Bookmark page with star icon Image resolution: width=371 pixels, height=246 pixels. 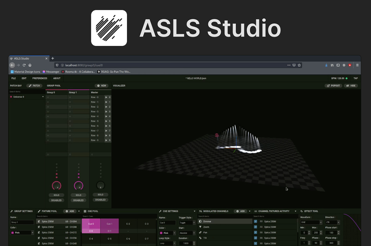click(299, 65)
